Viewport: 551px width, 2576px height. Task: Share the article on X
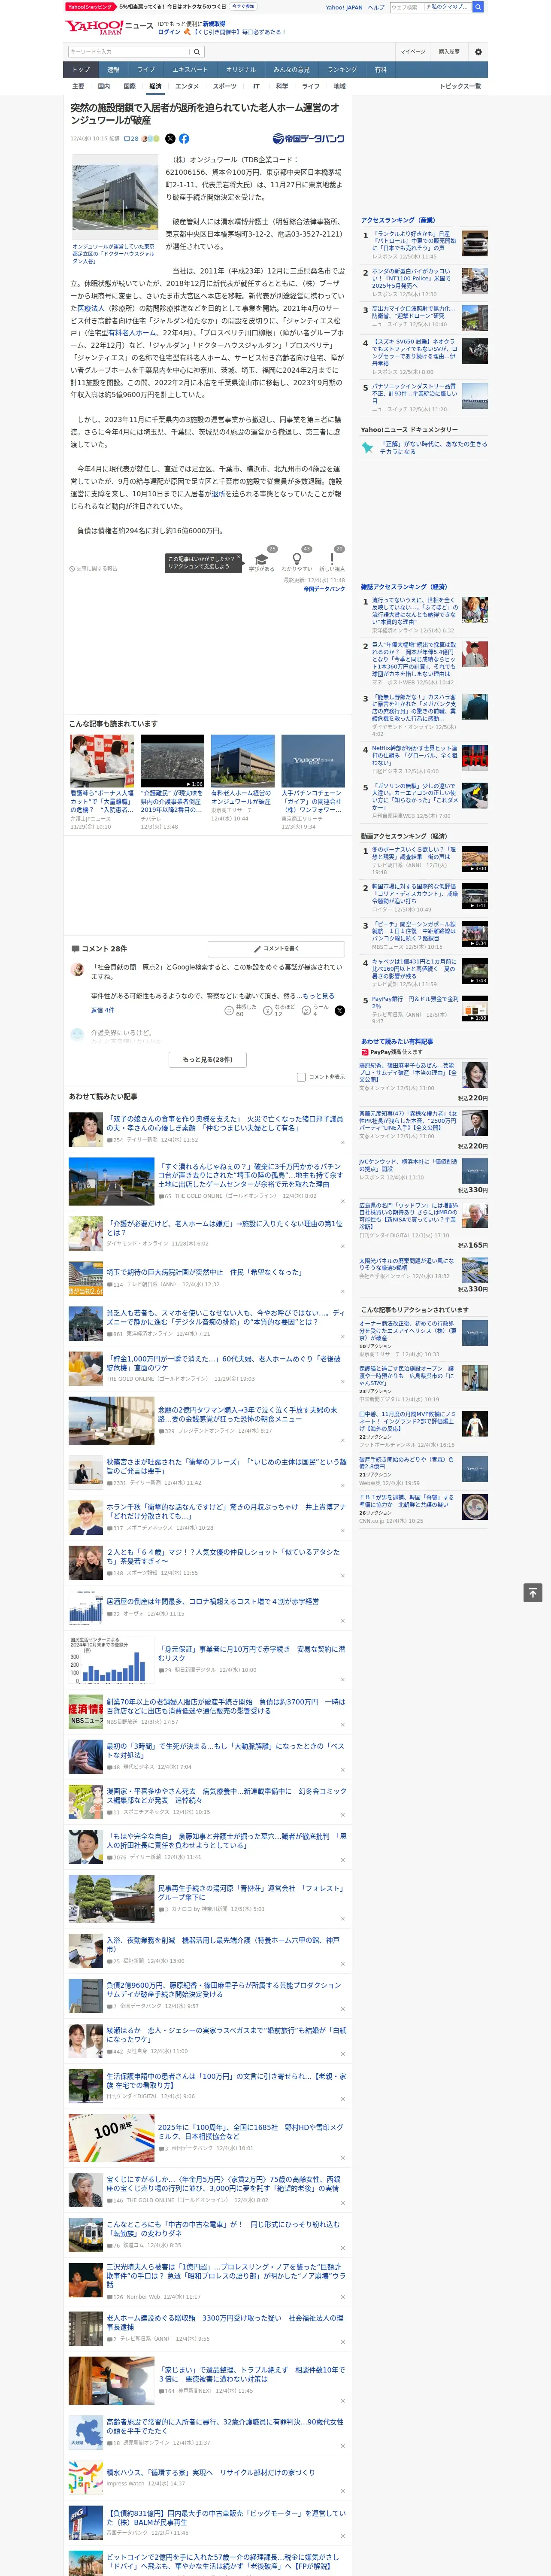point(170,139)
